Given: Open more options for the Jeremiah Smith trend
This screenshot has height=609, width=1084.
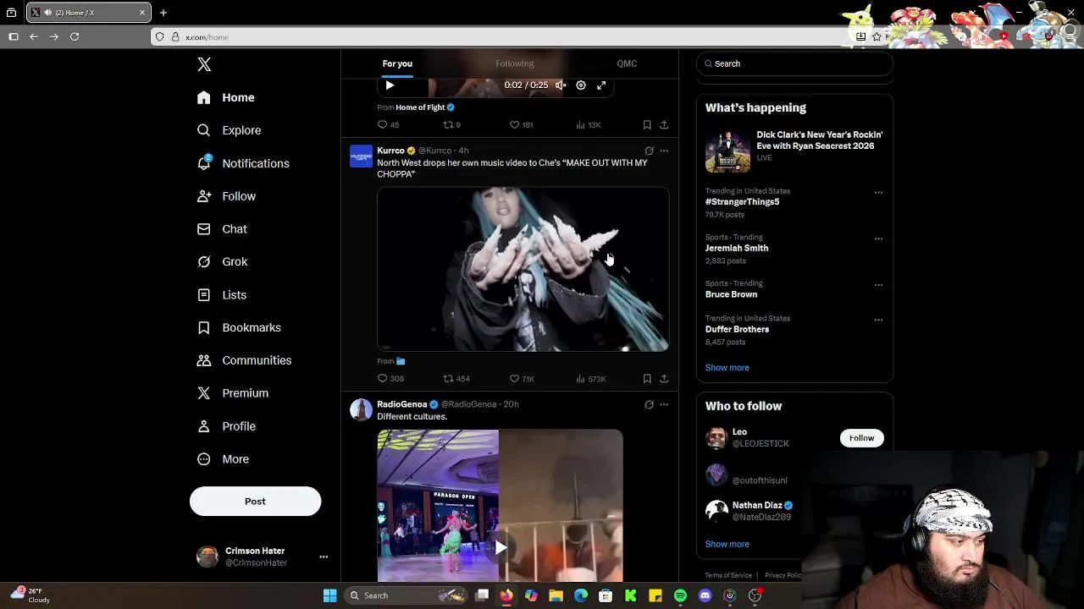Looking at the screenshot, I should coord(878,239).
